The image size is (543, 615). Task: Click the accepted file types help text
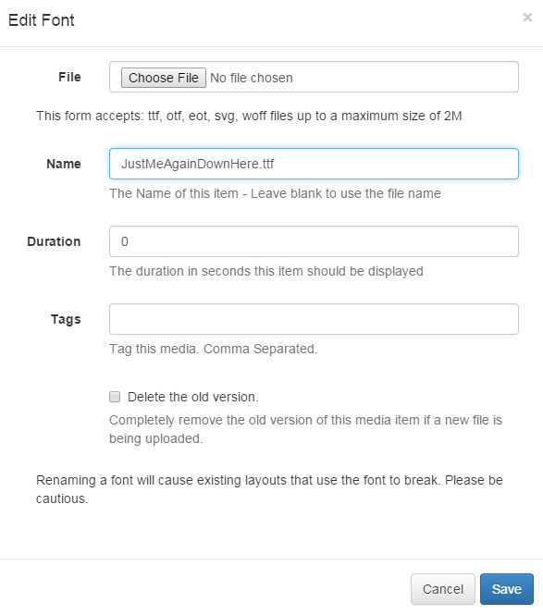[249, 117]
